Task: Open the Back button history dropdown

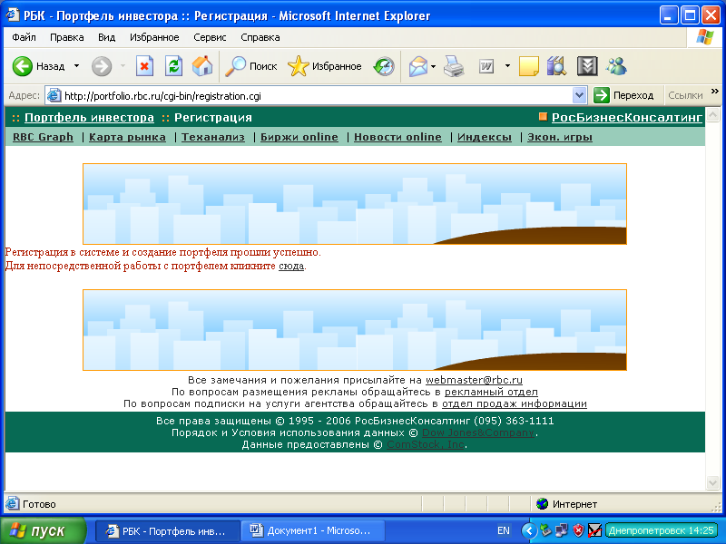Action: (x=76, y=66)
